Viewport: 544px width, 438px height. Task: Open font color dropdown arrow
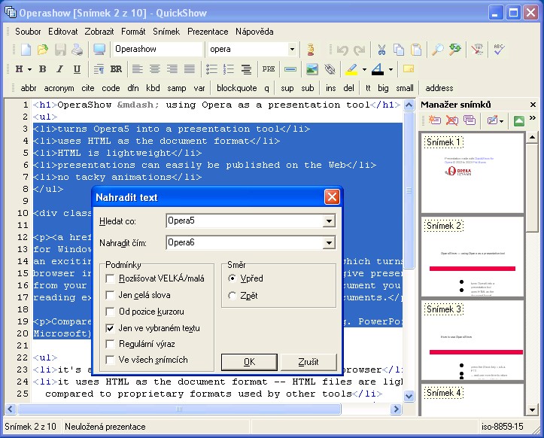coord(391,69)
